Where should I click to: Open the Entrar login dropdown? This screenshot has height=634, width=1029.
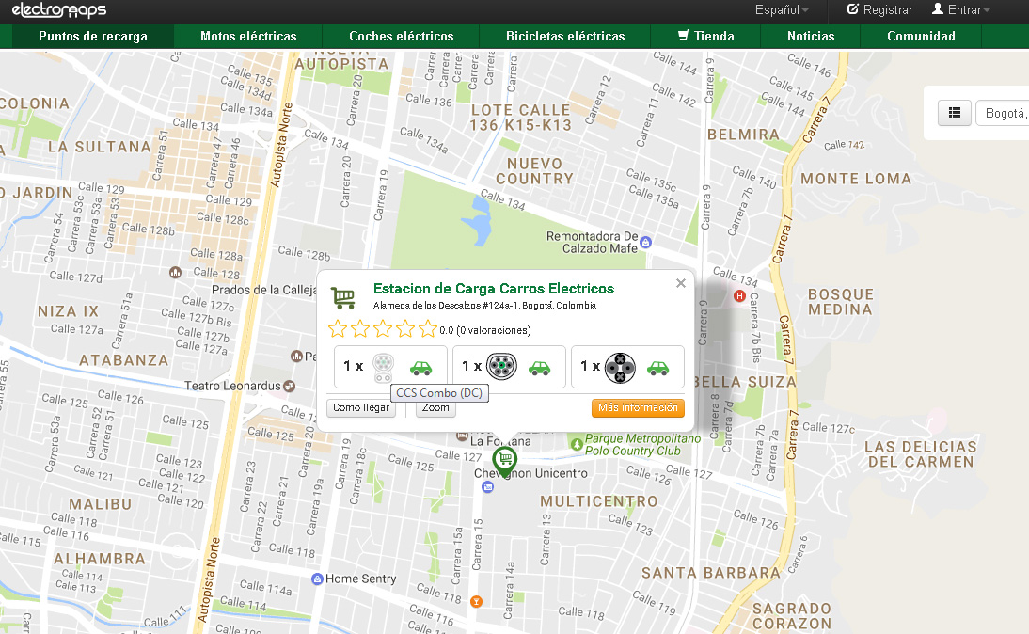tap(960, 9)
